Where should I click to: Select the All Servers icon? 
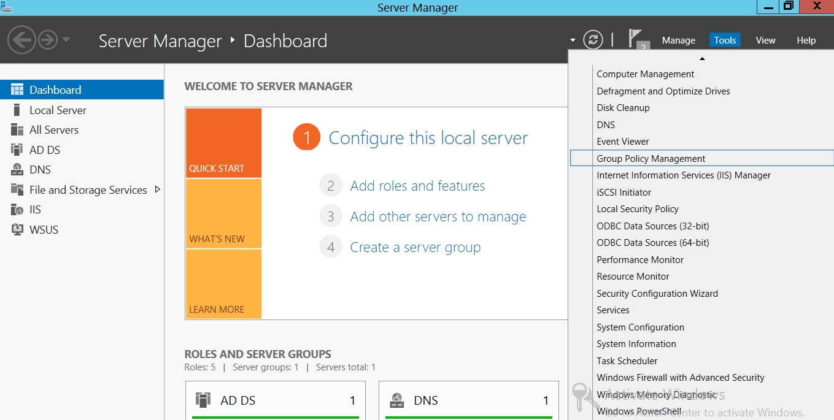pos(17,130)
